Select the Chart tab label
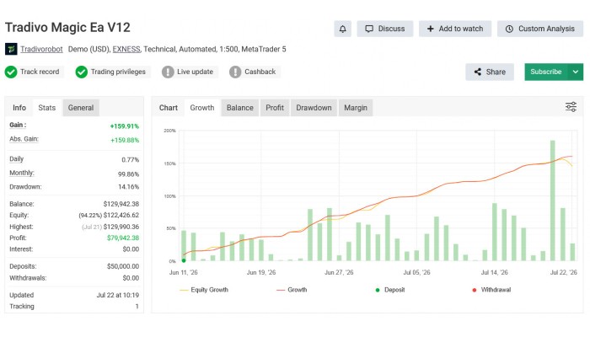 [x=169, y=108]
